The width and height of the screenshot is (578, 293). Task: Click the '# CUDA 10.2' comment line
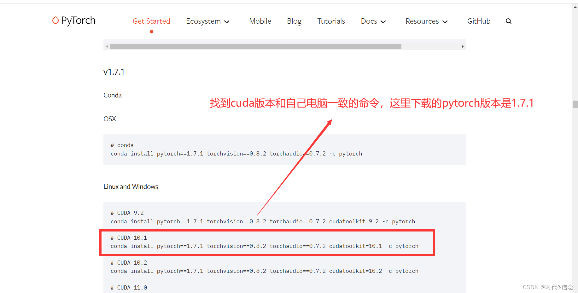click(129, 263)
